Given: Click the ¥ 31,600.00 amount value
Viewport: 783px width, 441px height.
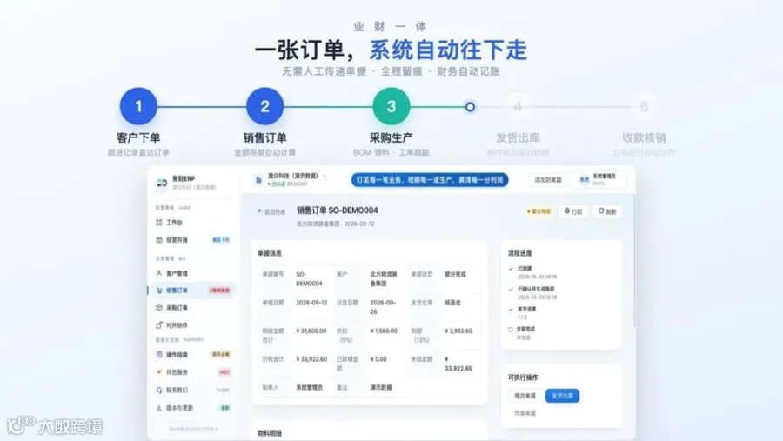Looking at the screenshot, I should 311,331.
